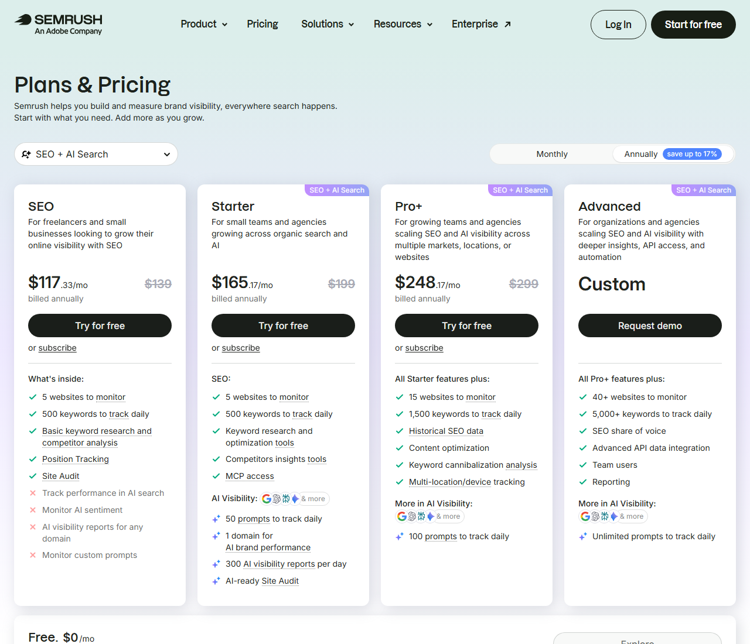Click MCP access feature link
This screenshot has width=750, height=644.
point(250,476)
